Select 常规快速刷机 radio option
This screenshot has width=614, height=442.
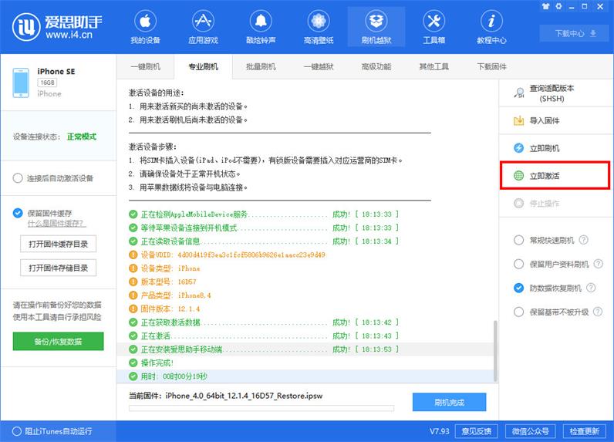pyautogui.click(x=518, y=240)
